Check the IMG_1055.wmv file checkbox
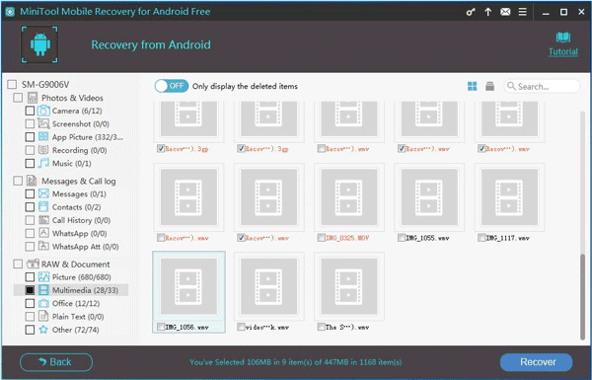The height and width of the screenshot is (380, 592). (402, 238)
